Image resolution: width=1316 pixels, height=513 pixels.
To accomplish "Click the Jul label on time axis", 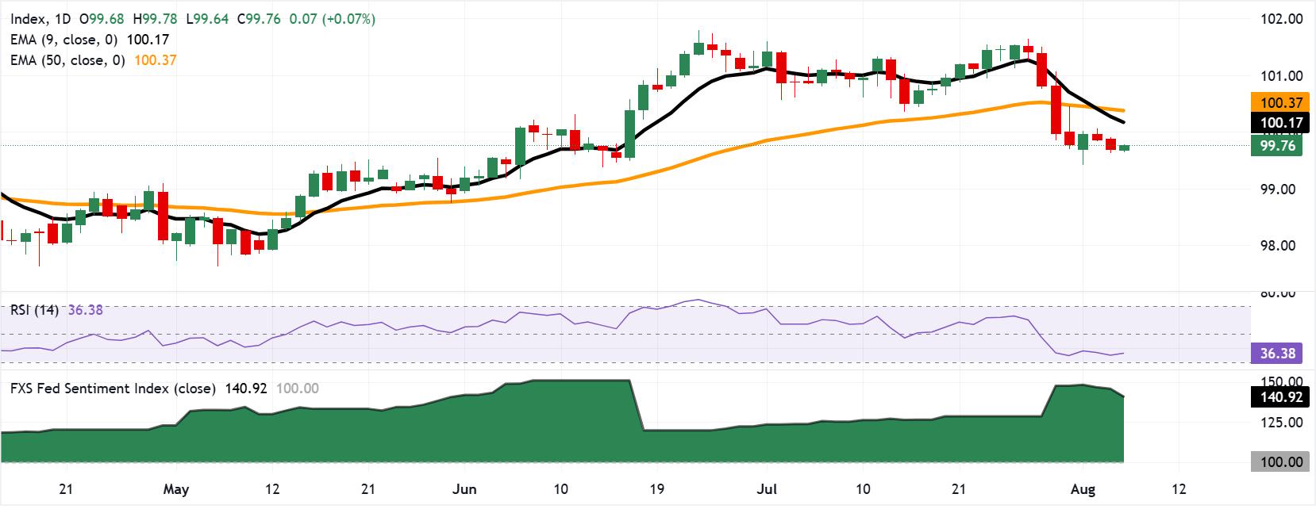I will pos(767,489).
